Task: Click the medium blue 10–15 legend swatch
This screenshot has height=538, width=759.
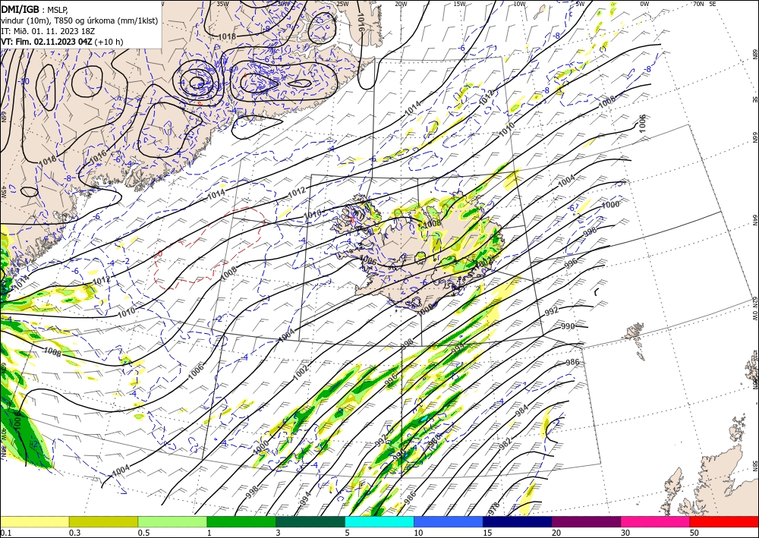Action: coord(449,521)
